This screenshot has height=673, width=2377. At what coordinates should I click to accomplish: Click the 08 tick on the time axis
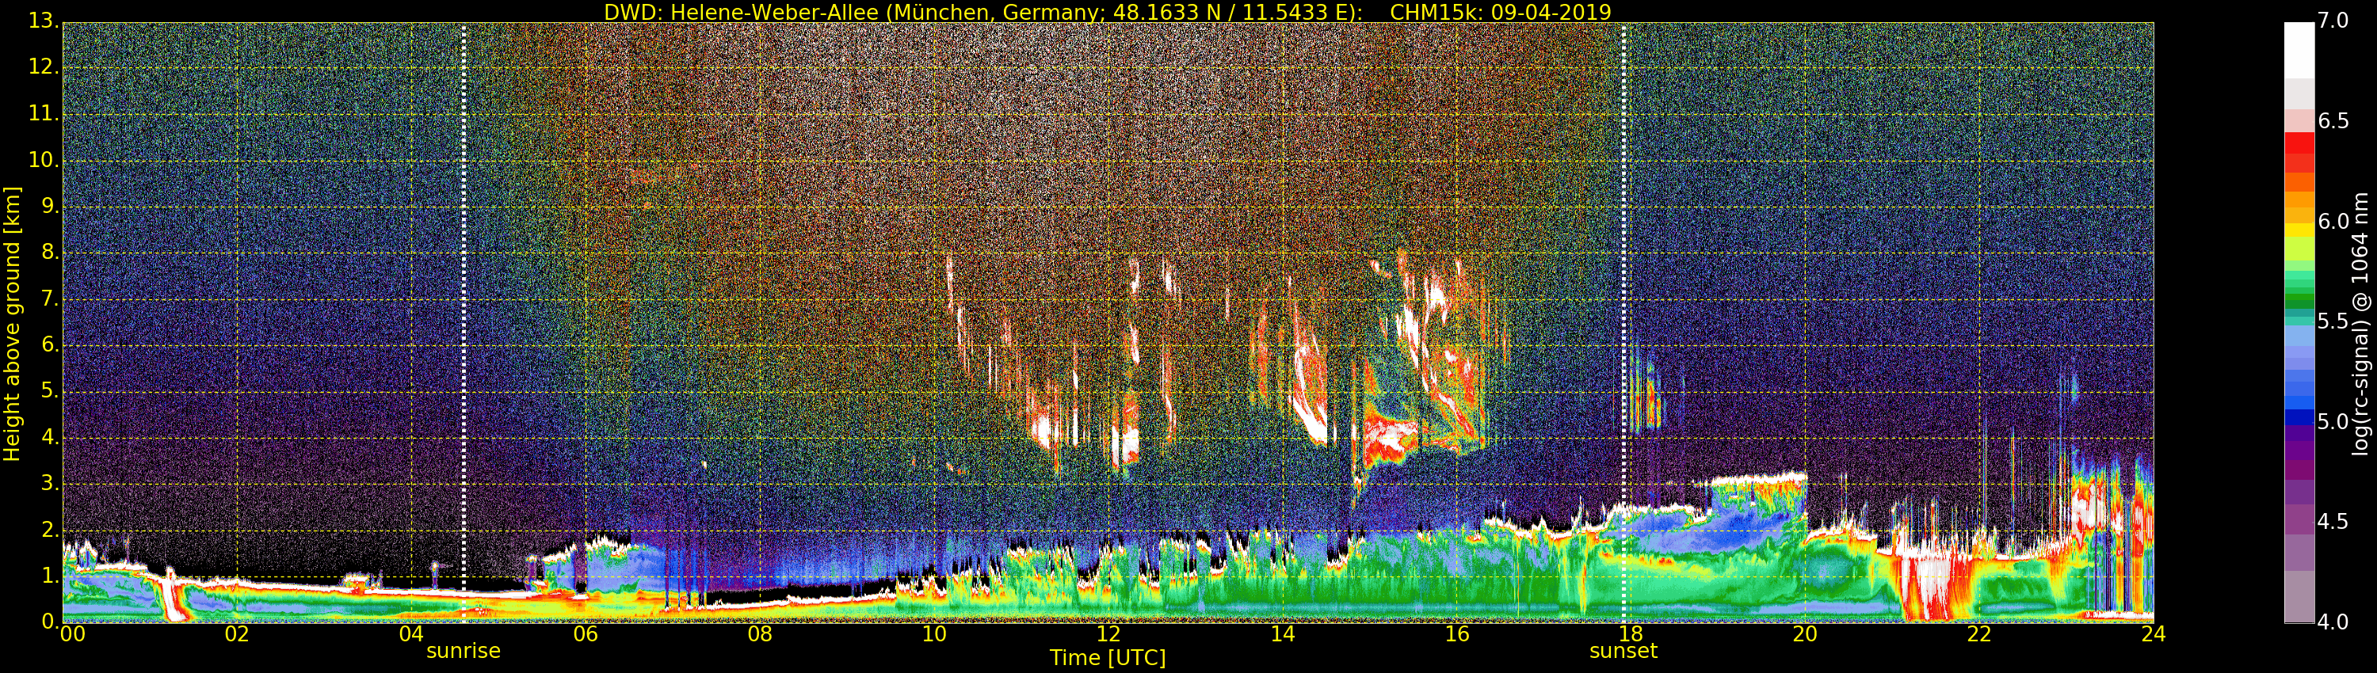coord(761,633)
